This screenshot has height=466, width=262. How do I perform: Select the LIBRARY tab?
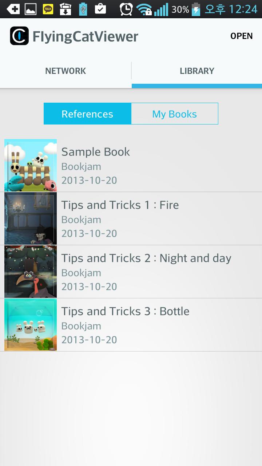pyautogui.click(x=197, y=71)
